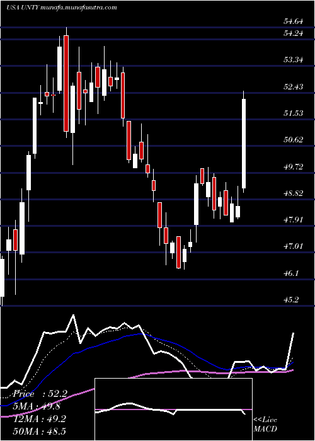Select the 49.72 price level label
The image size is (315, 441).
point(293,167)
